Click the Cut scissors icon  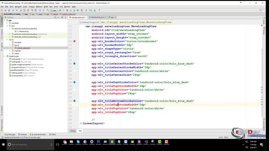point(21,10)
